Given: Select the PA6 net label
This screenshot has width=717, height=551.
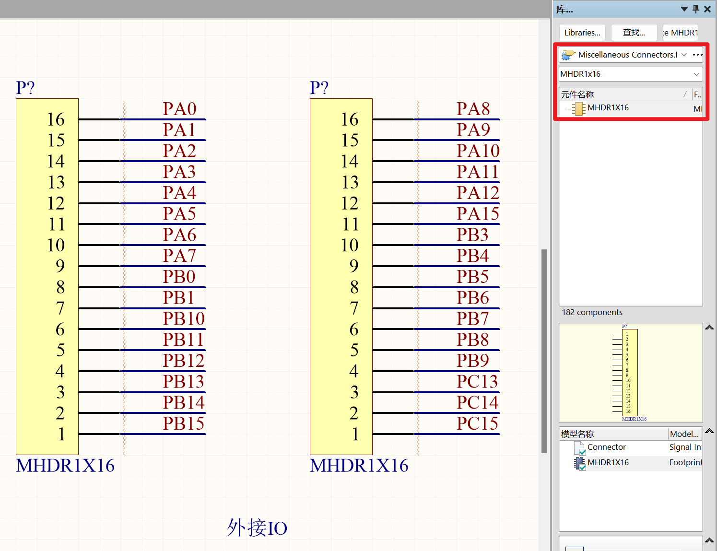Looking at the screenshot, I should click(x=179, y=235).
